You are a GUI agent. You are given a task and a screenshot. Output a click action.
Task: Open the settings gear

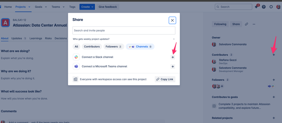pos(271,7)
